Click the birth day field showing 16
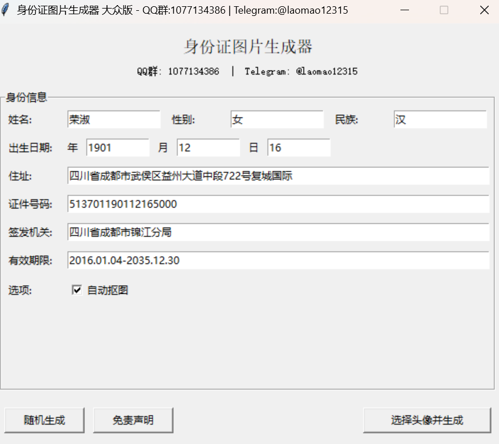 [298, 147]
